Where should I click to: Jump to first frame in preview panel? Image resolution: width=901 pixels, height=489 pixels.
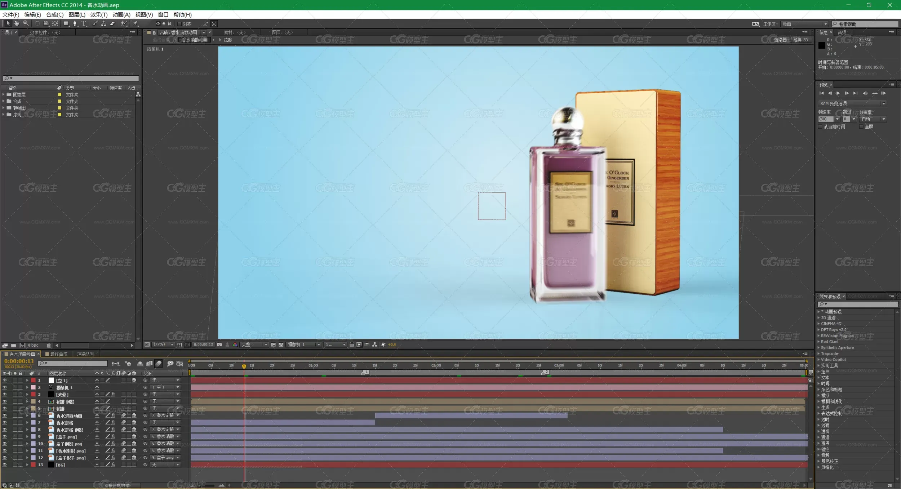point(821,93)
